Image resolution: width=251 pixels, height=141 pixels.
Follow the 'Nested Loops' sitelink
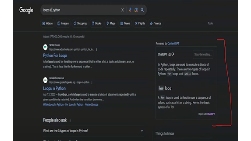[91, 105]
